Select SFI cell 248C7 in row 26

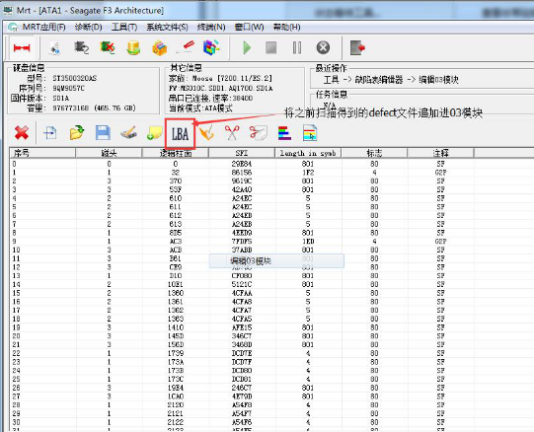(242, 388)
